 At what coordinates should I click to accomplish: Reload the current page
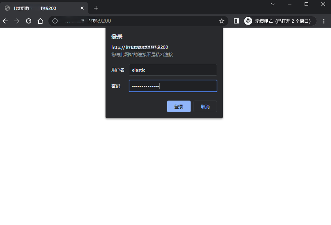click(x=29, y=21)
